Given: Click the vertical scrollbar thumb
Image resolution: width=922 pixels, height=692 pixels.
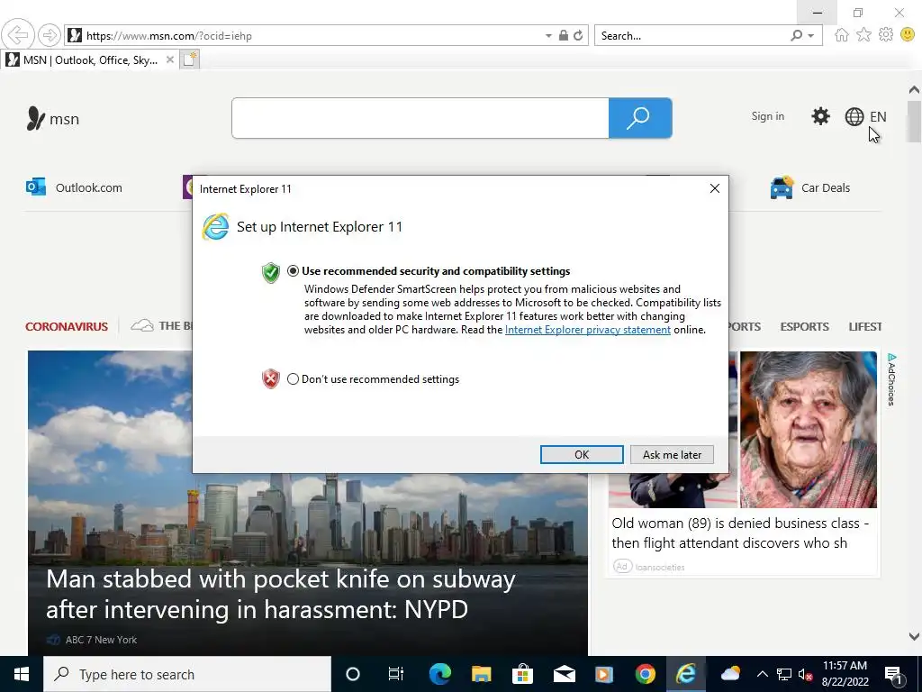Looking at the screenshot, I should [x=914, y=122].
